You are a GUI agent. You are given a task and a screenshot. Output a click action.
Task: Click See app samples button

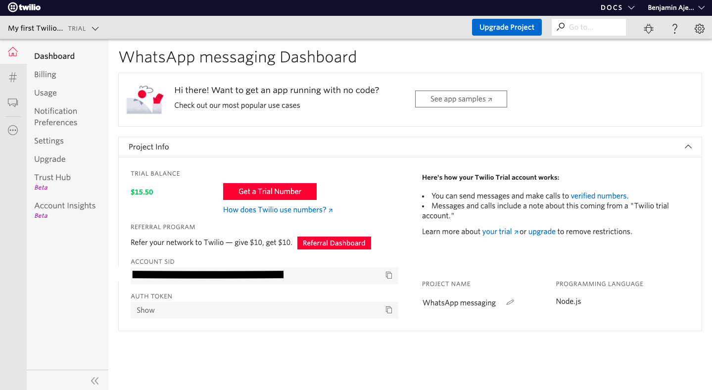tap(461, 99)
